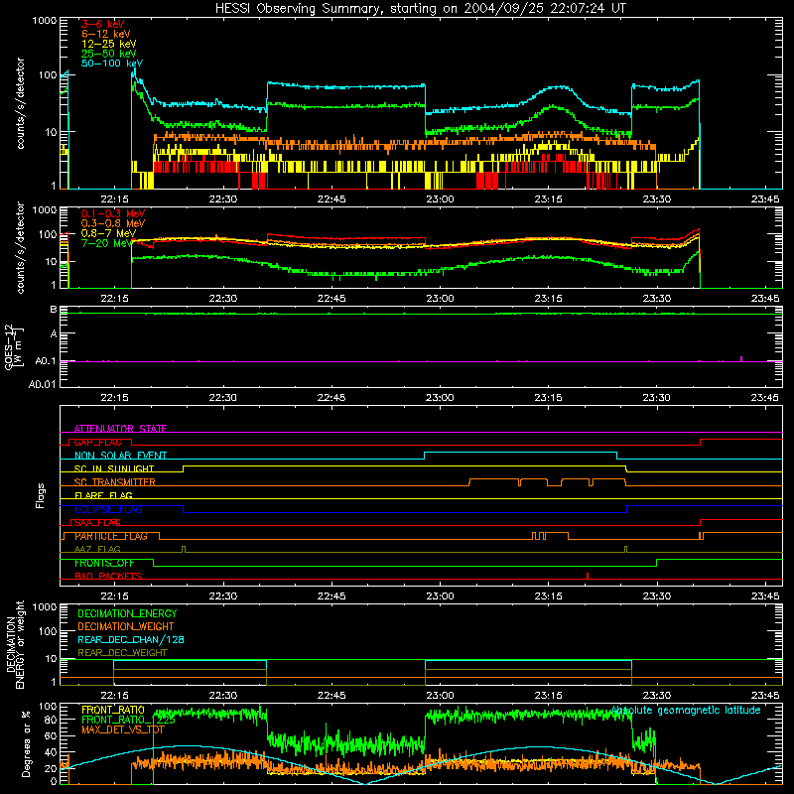Viewport: 794px width, 794px height.
Task: Select the 50-100 keV legend label
Action: [112, 63]
